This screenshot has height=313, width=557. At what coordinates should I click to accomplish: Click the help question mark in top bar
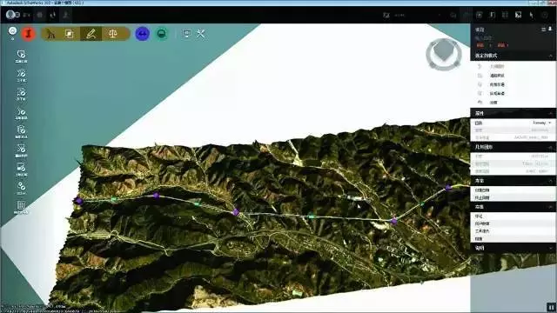pos(545,15)
